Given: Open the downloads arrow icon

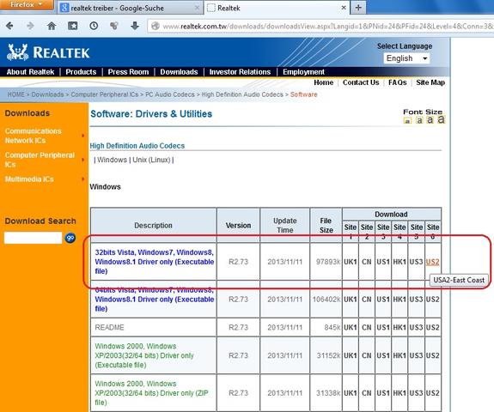Looking at the screenshot, I should (135, 26).
